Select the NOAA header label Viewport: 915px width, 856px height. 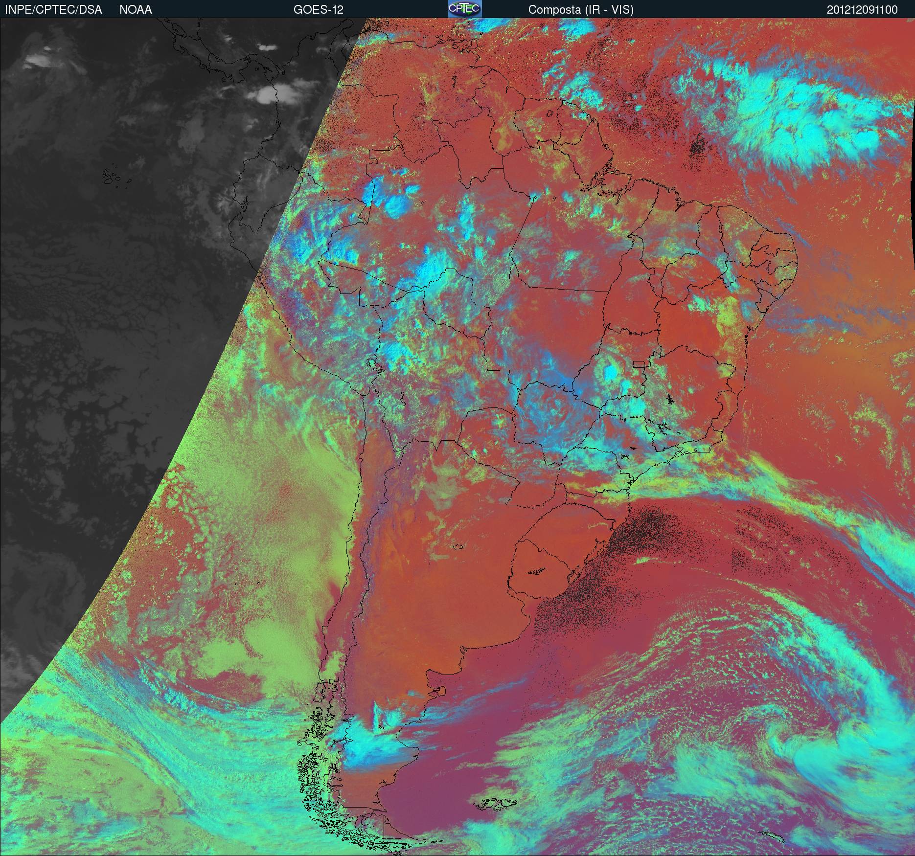click(136, 10)
